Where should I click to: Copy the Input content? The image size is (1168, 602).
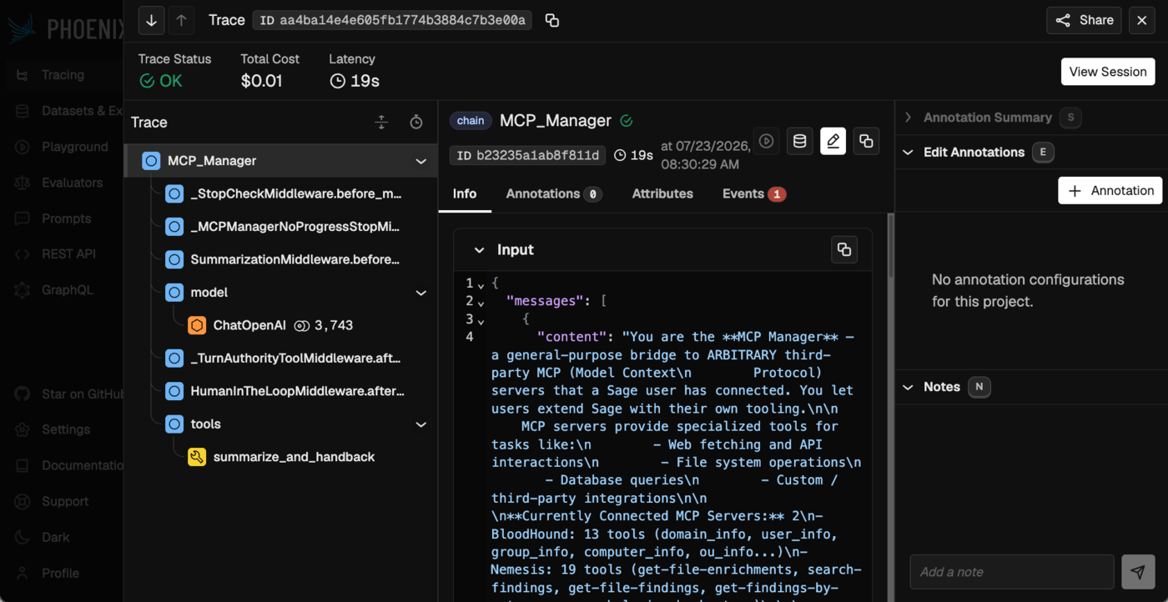pos(844,249)
